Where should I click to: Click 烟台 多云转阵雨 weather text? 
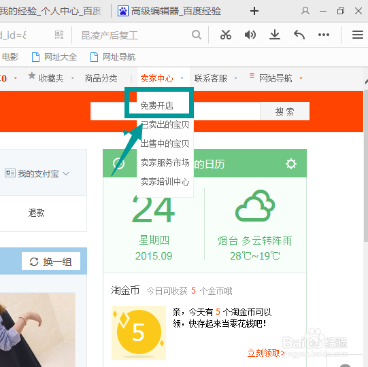click(255, 241)
